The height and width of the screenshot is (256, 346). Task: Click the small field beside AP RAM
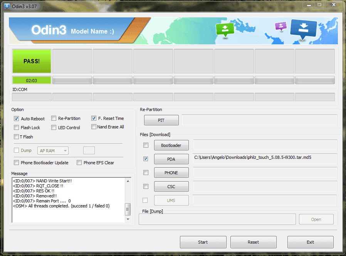click(x=89, y=150)
